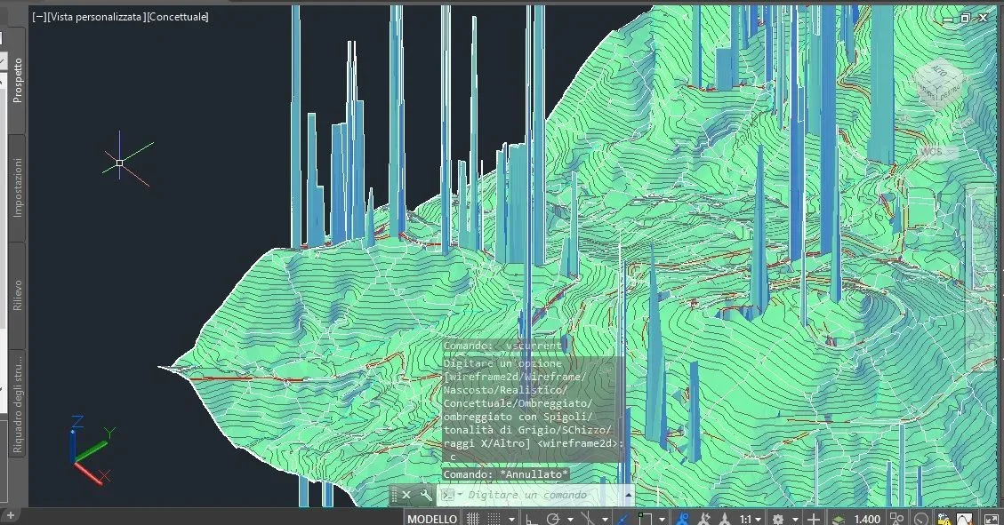
Task: Close the command line window
Action: click(x=406, y=495)
